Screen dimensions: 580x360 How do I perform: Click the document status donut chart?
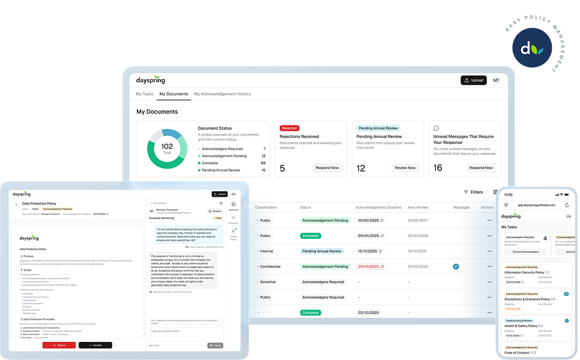167,149
